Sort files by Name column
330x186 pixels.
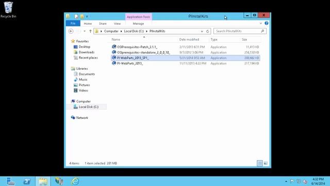115,39
